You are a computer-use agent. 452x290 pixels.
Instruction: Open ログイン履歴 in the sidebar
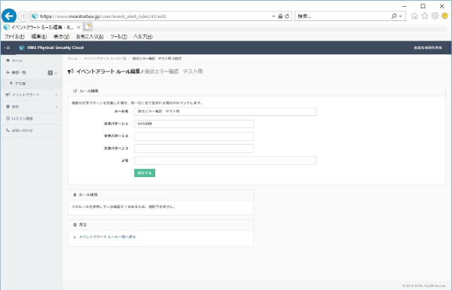click(x=31, y=118)
